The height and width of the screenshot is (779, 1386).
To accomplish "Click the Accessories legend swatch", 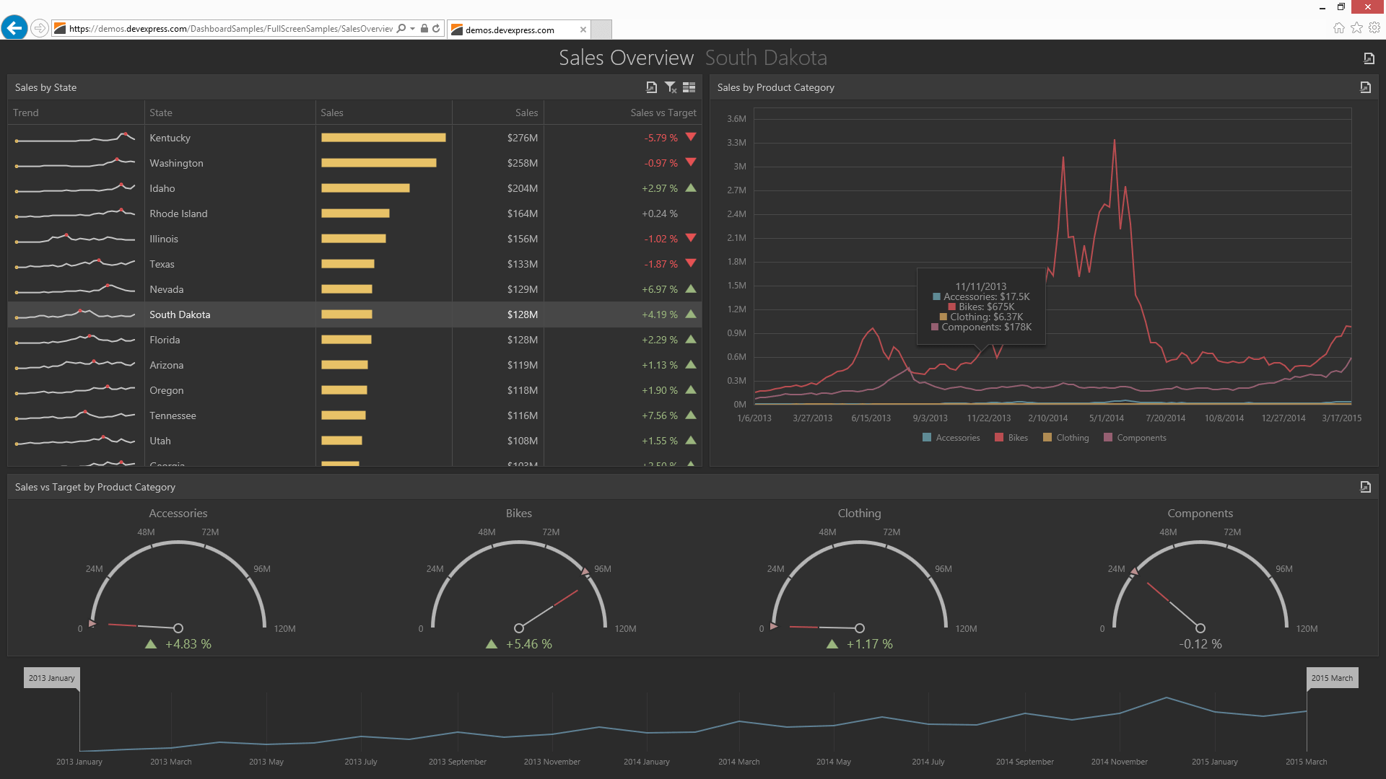I will (927, 438).
